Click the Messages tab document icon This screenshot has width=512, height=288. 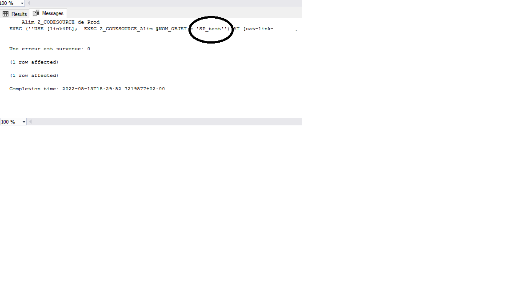[36, 13]
